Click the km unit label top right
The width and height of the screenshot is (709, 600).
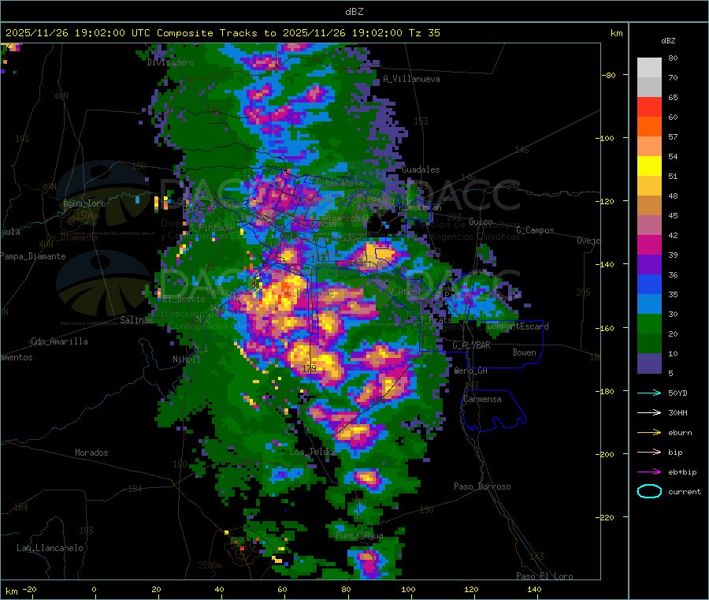pyautogui.click(x=616, y=33)
